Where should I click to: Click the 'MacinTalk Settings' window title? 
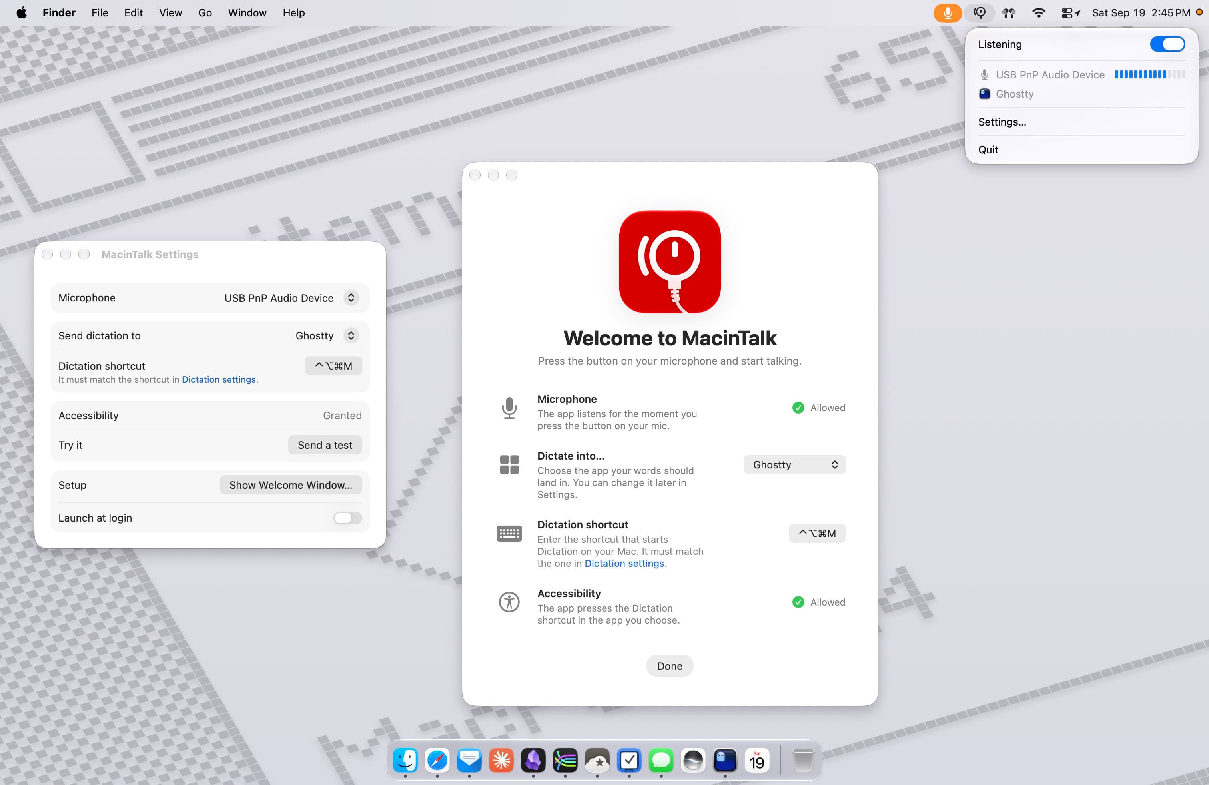tap(150, 254)
